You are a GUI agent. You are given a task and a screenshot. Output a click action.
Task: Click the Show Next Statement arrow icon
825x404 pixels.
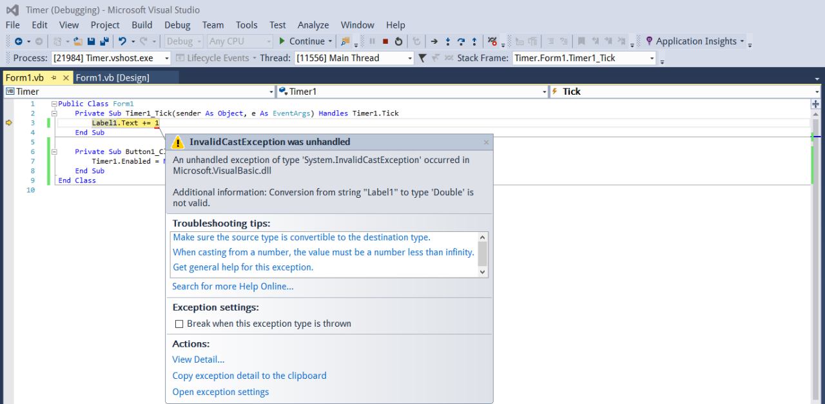(435, 41)
